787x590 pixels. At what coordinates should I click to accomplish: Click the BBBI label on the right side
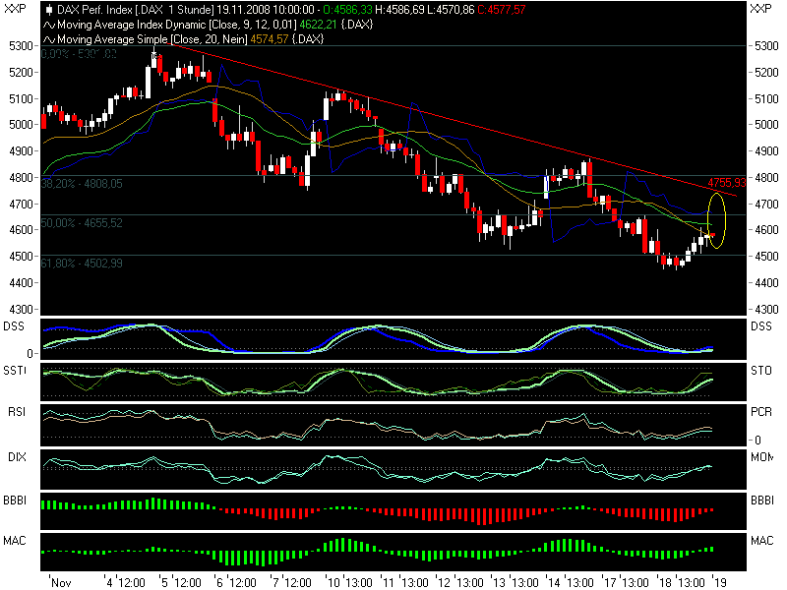coord(762,501)
